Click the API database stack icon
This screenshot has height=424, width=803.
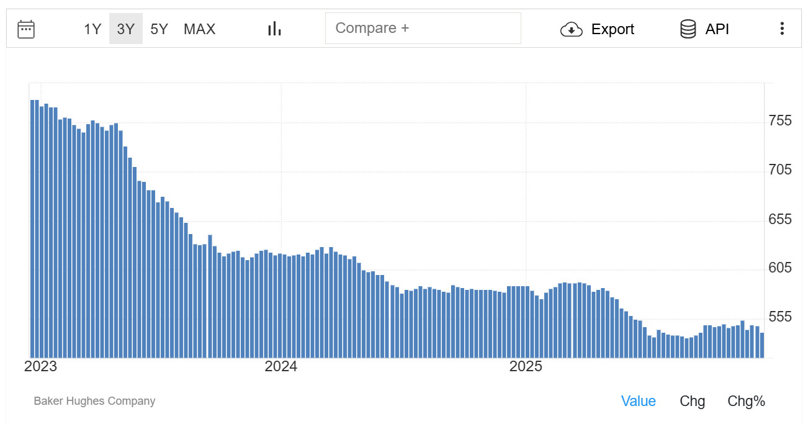click(688, 29)
